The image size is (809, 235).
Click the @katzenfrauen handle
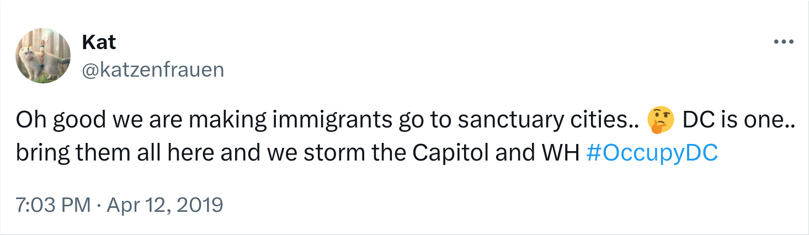tap(153, 70)
